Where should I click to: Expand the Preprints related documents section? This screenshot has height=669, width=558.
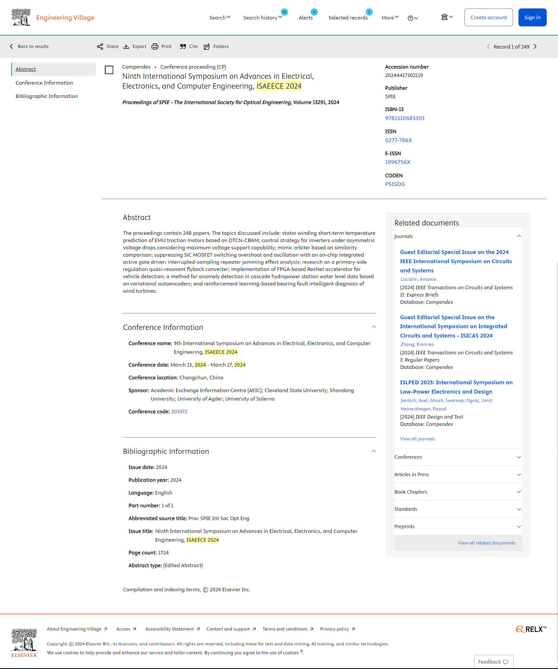coord(519,527)
